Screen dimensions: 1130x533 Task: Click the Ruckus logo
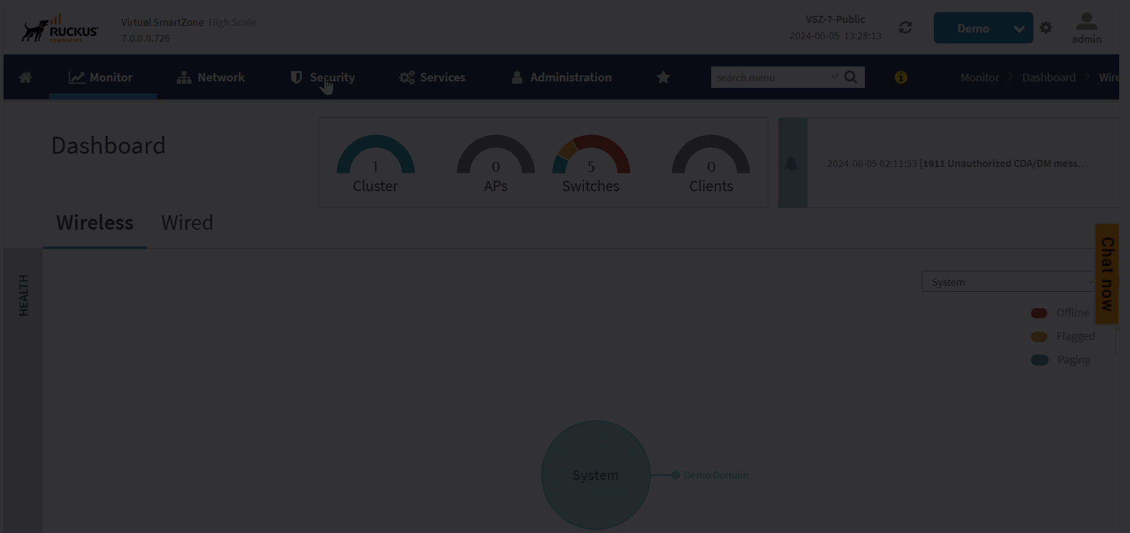pos(60,29)
